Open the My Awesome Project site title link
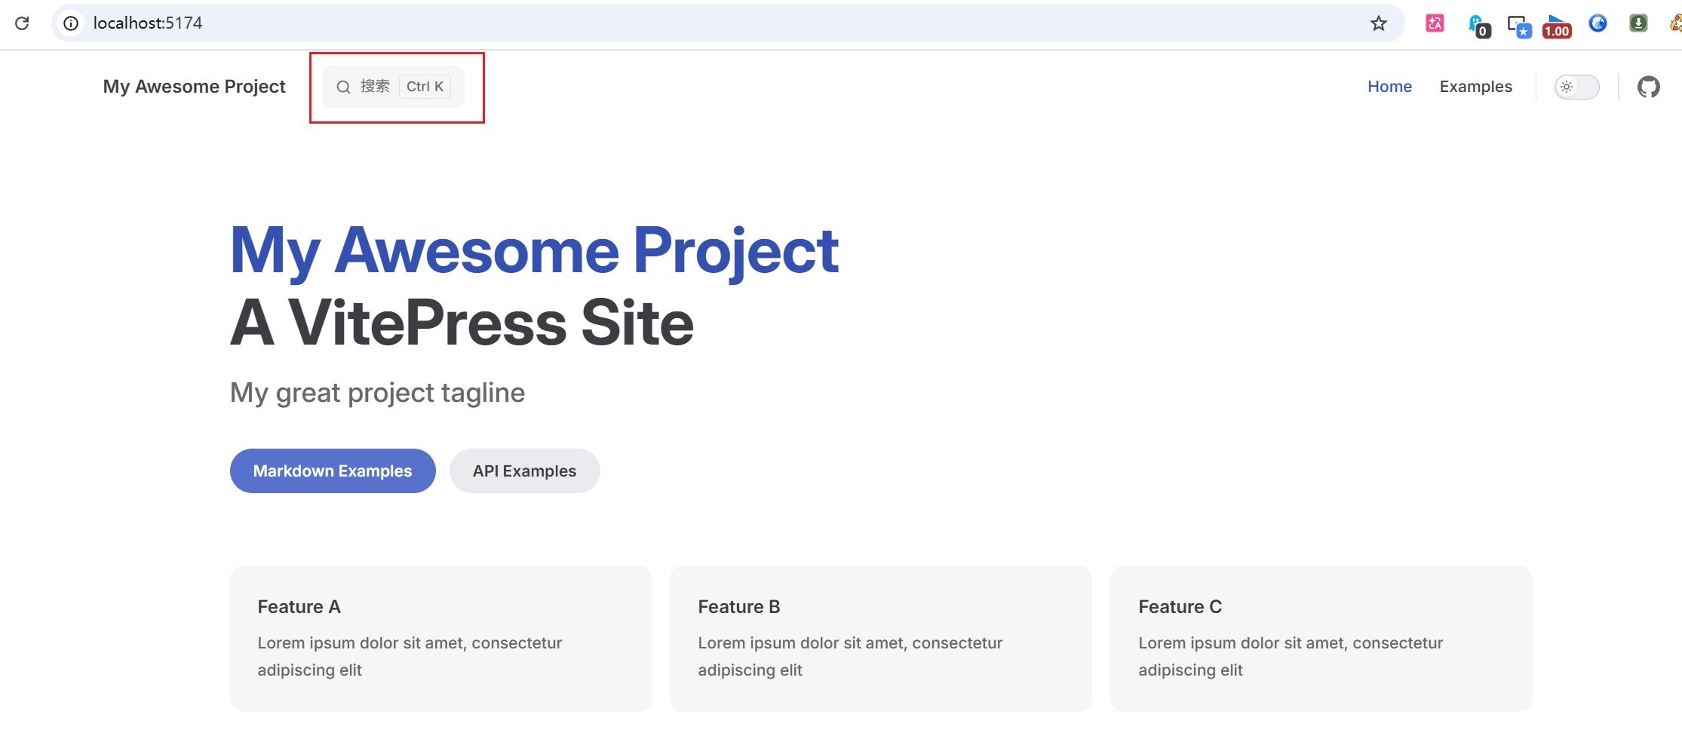The image size is (1682, 751). (x=195, y=87)
